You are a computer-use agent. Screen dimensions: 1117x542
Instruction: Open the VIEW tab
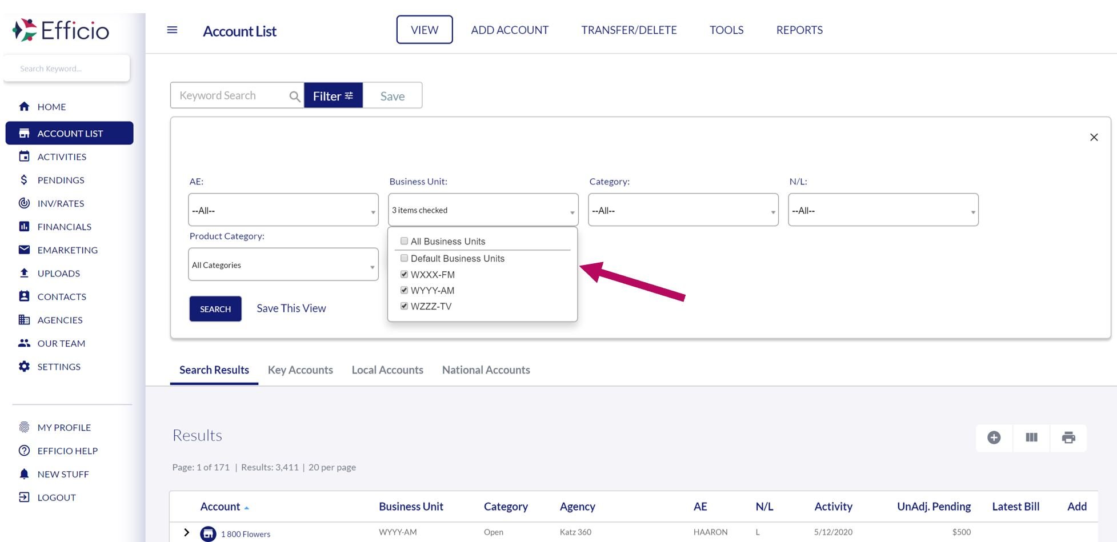click(x=425, y=30)
